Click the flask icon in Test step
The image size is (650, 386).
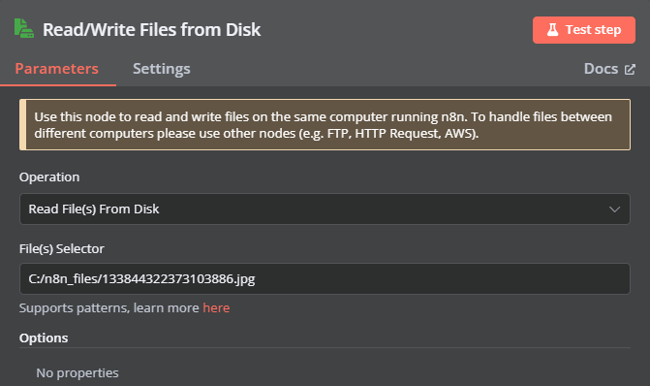552,30
